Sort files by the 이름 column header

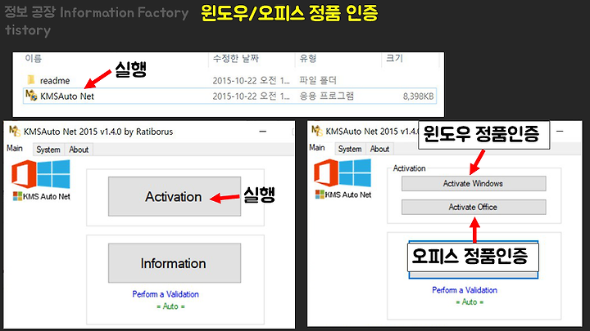(34, 59)
